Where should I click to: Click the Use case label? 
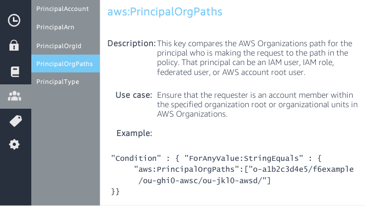pos(134,95)
